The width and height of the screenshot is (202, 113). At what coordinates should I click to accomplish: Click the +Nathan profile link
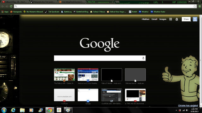click(146, 19)
